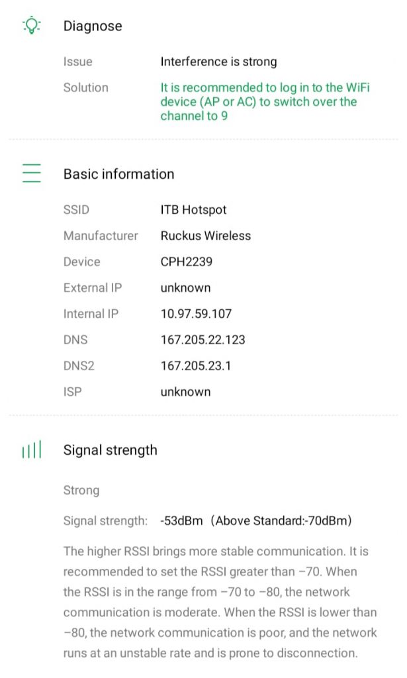This screenshot has width=407, height=678.
Task: Click the SSID value ITB Hotspot
Action: tap(193, 210)
